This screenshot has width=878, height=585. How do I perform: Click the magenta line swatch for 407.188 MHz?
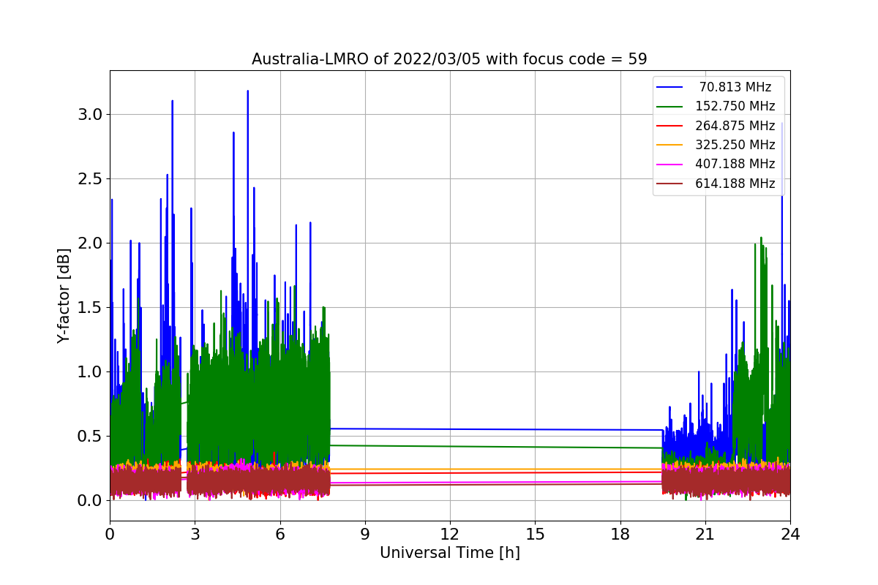(670, 165)
